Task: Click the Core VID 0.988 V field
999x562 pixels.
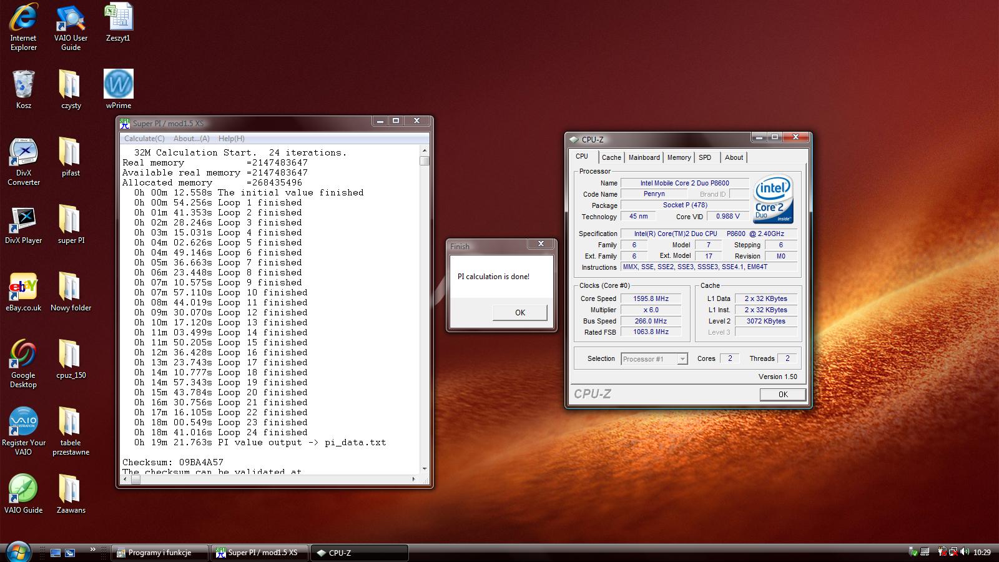Action: pyautogui.click(x=727, y=216)
